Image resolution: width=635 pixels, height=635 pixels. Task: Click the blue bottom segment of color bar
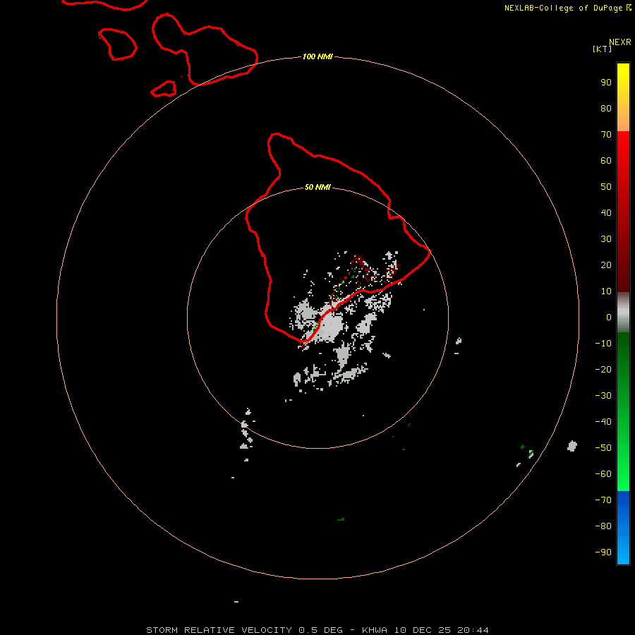click(623, 528)
